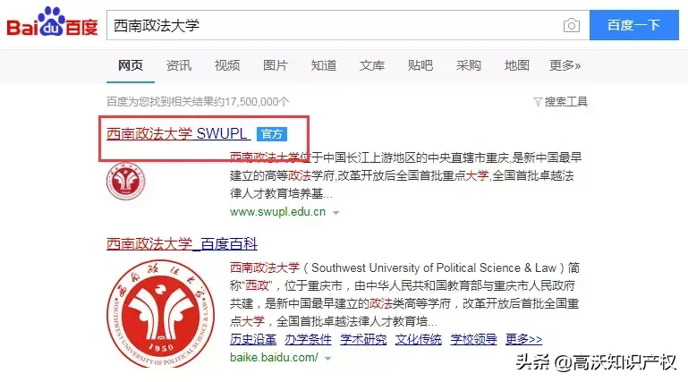Click the large Baike university emblem image
688x382 pixels.
160,314
